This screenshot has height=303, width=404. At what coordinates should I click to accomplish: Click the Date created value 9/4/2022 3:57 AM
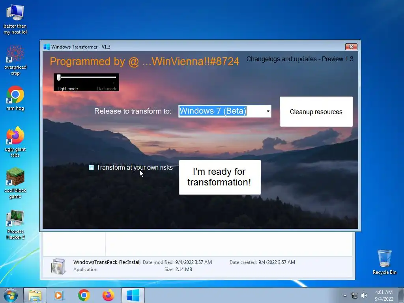tap(277, 262)
